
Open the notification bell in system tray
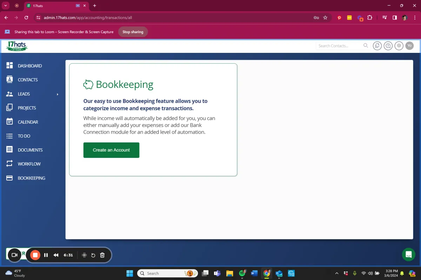pyautogui.click(x=402, y=273)
